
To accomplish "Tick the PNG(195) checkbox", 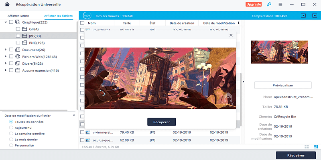I will coord(18,43).
